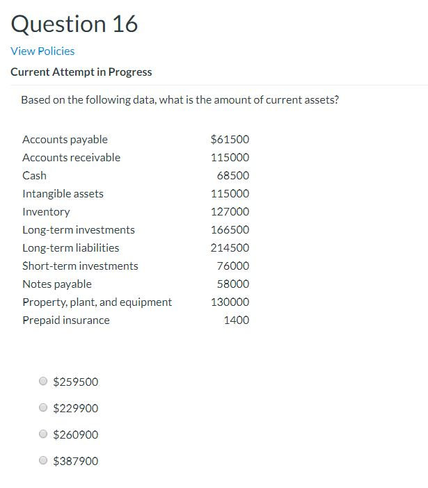Screen dimensions: 428x488
Task: Click the Intangible assets label
Action: 63,194
